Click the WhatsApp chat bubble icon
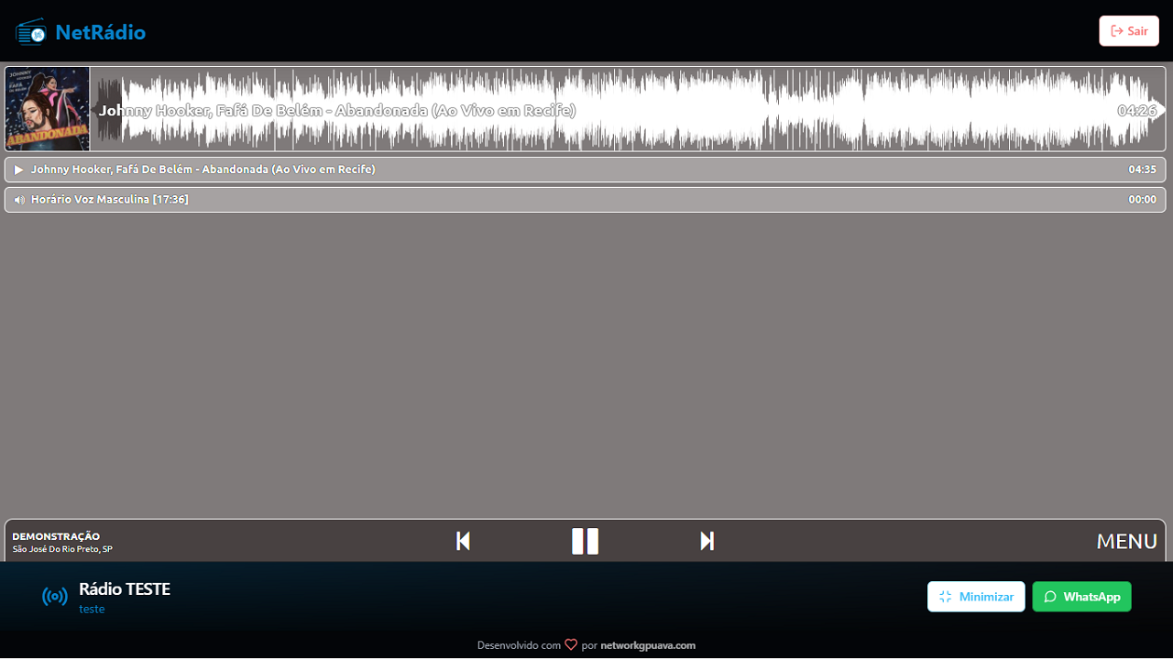 tap(1050, 596)
